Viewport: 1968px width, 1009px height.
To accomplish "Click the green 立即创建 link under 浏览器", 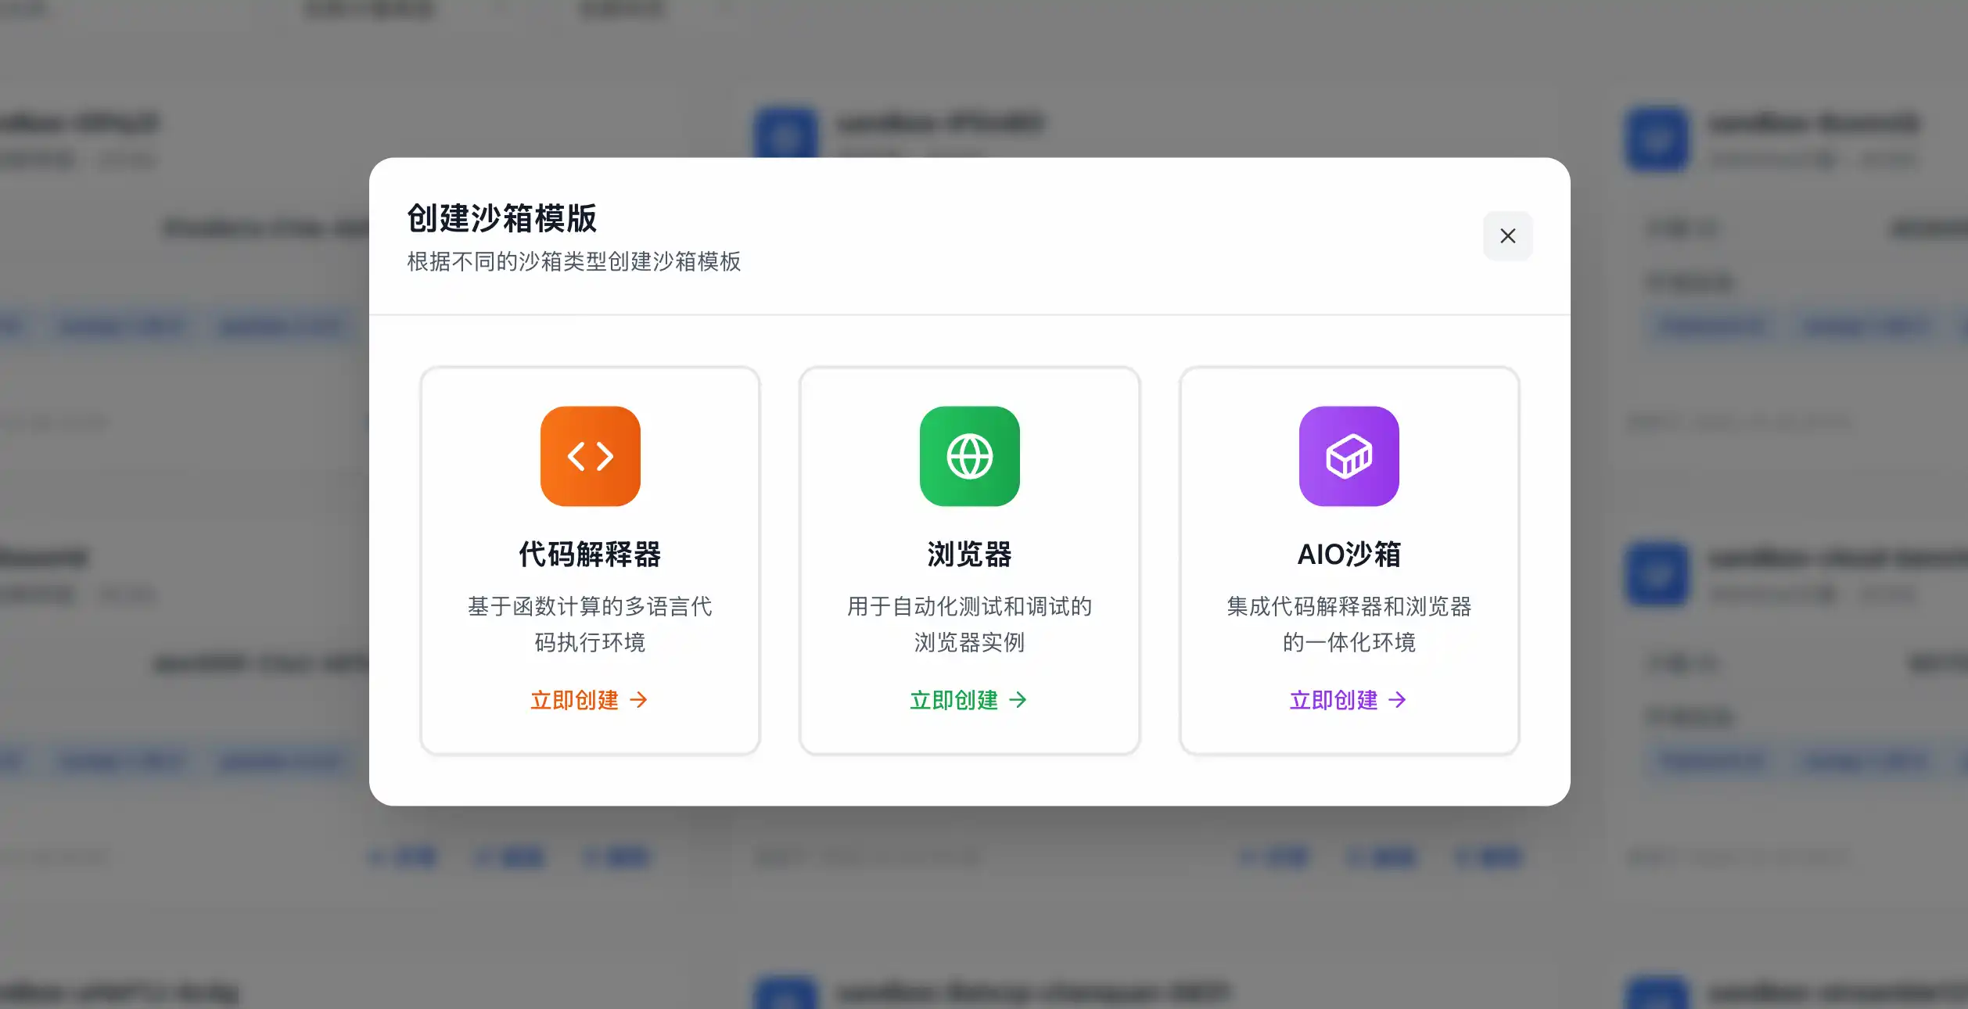I will point(954,700).
